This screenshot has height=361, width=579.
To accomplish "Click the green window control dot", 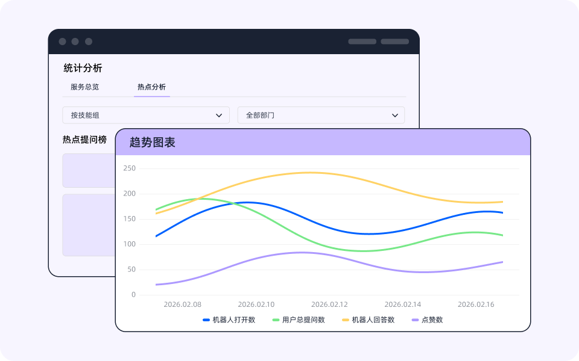I will pyautogui.click(x=89, y=41).
